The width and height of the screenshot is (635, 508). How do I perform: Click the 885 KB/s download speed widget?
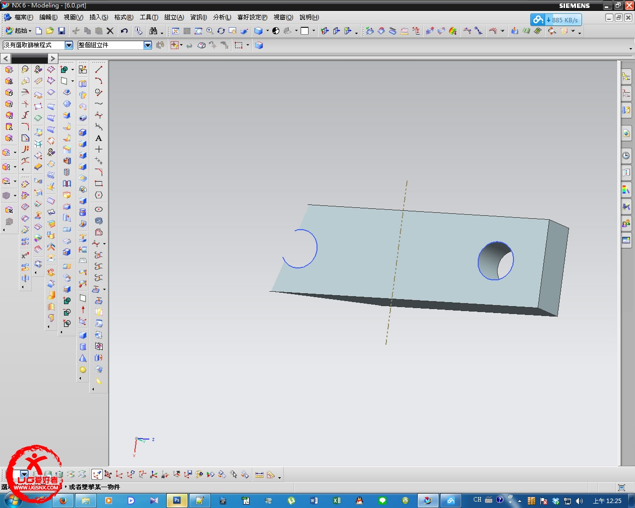556,20
